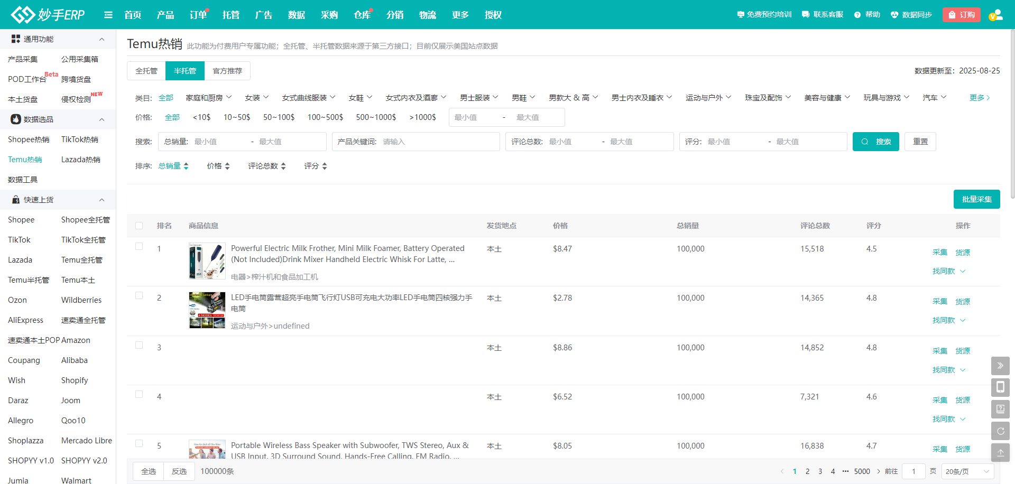Click the 订购 purchase button
The width and height of the screenshot is (1015, 484).
962,15
